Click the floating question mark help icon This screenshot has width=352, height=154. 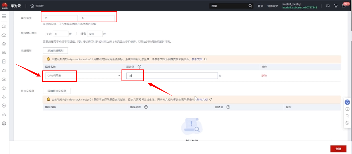(347, 109)
